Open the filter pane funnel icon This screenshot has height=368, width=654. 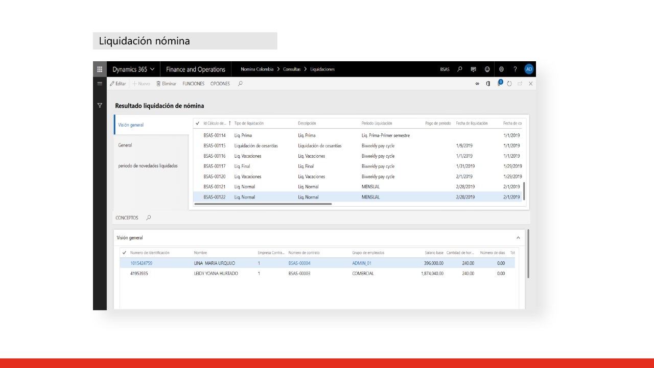(x=100, y=105)
